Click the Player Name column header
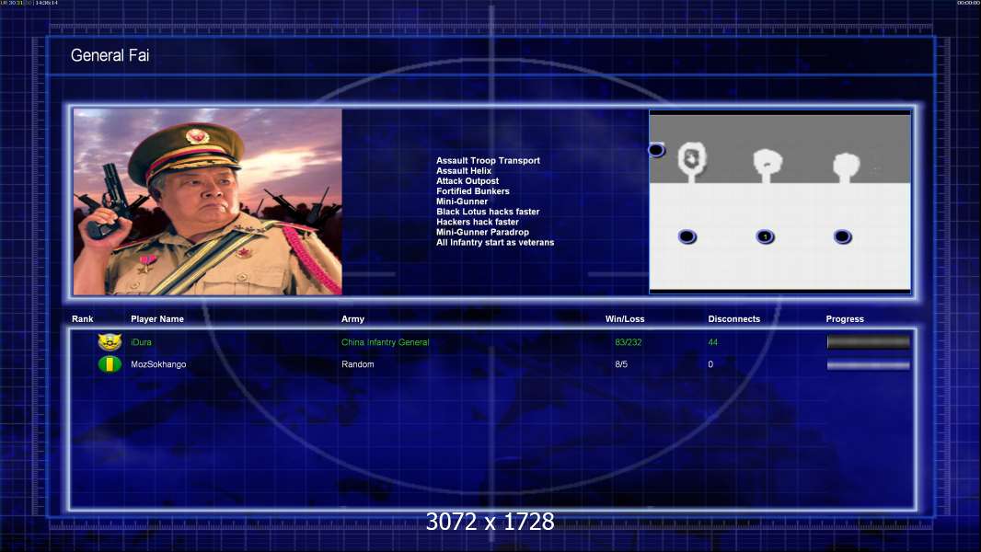Screen dimensions: 981x552 pos(157,319)
